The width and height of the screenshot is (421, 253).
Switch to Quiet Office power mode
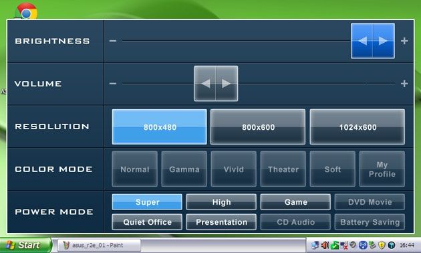point(147,222)
